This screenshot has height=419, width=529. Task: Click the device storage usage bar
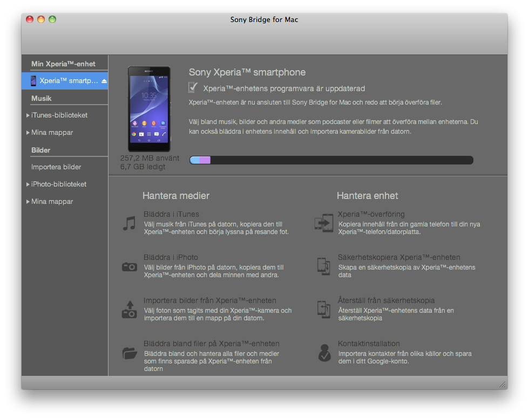pyautogui.click(x=331, y=160)
